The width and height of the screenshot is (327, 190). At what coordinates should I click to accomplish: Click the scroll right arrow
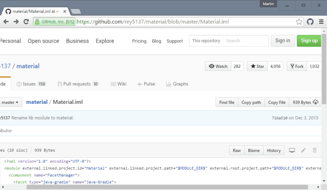click(x=318, y=187)
